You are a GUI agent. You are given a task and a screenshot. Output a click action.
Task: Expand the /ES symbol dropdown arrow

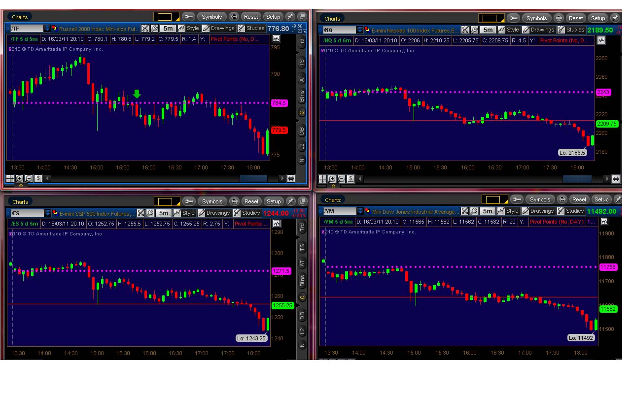[47, 213]
